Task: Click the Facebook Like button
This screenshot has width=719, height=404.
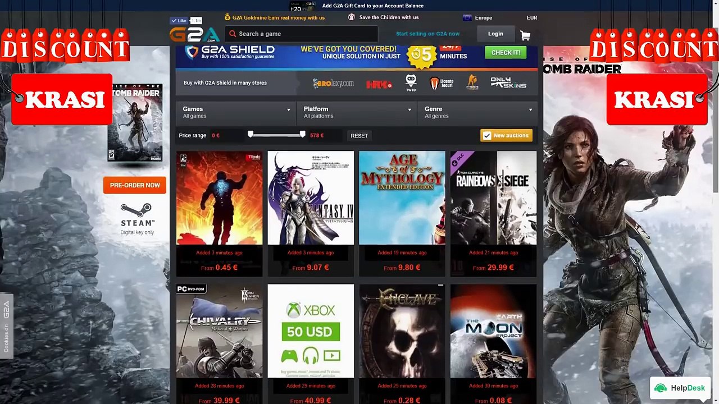Action: [179, 21]
